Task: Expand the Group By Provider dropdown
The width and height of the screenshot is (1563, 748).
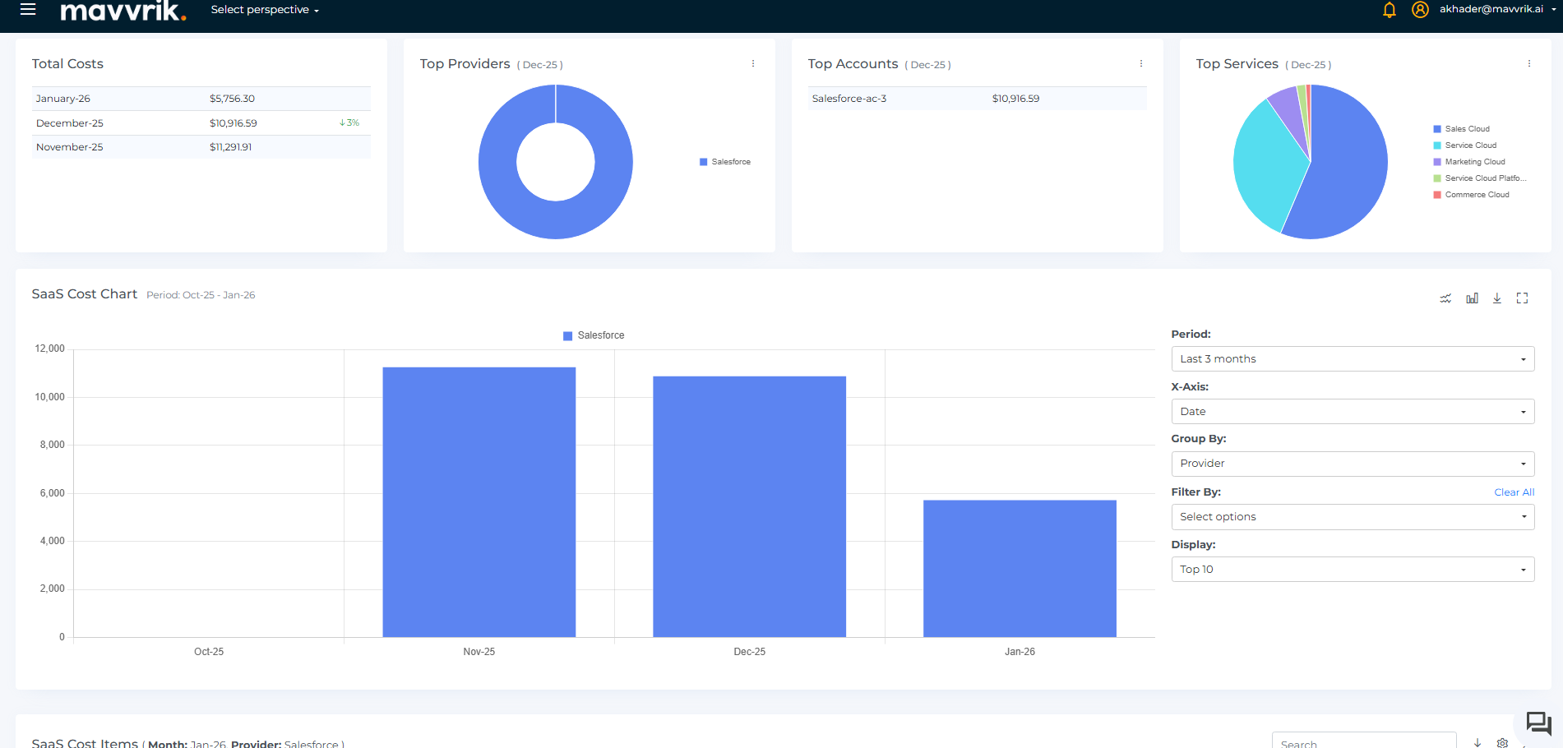Action: (x=1352, y=464)
